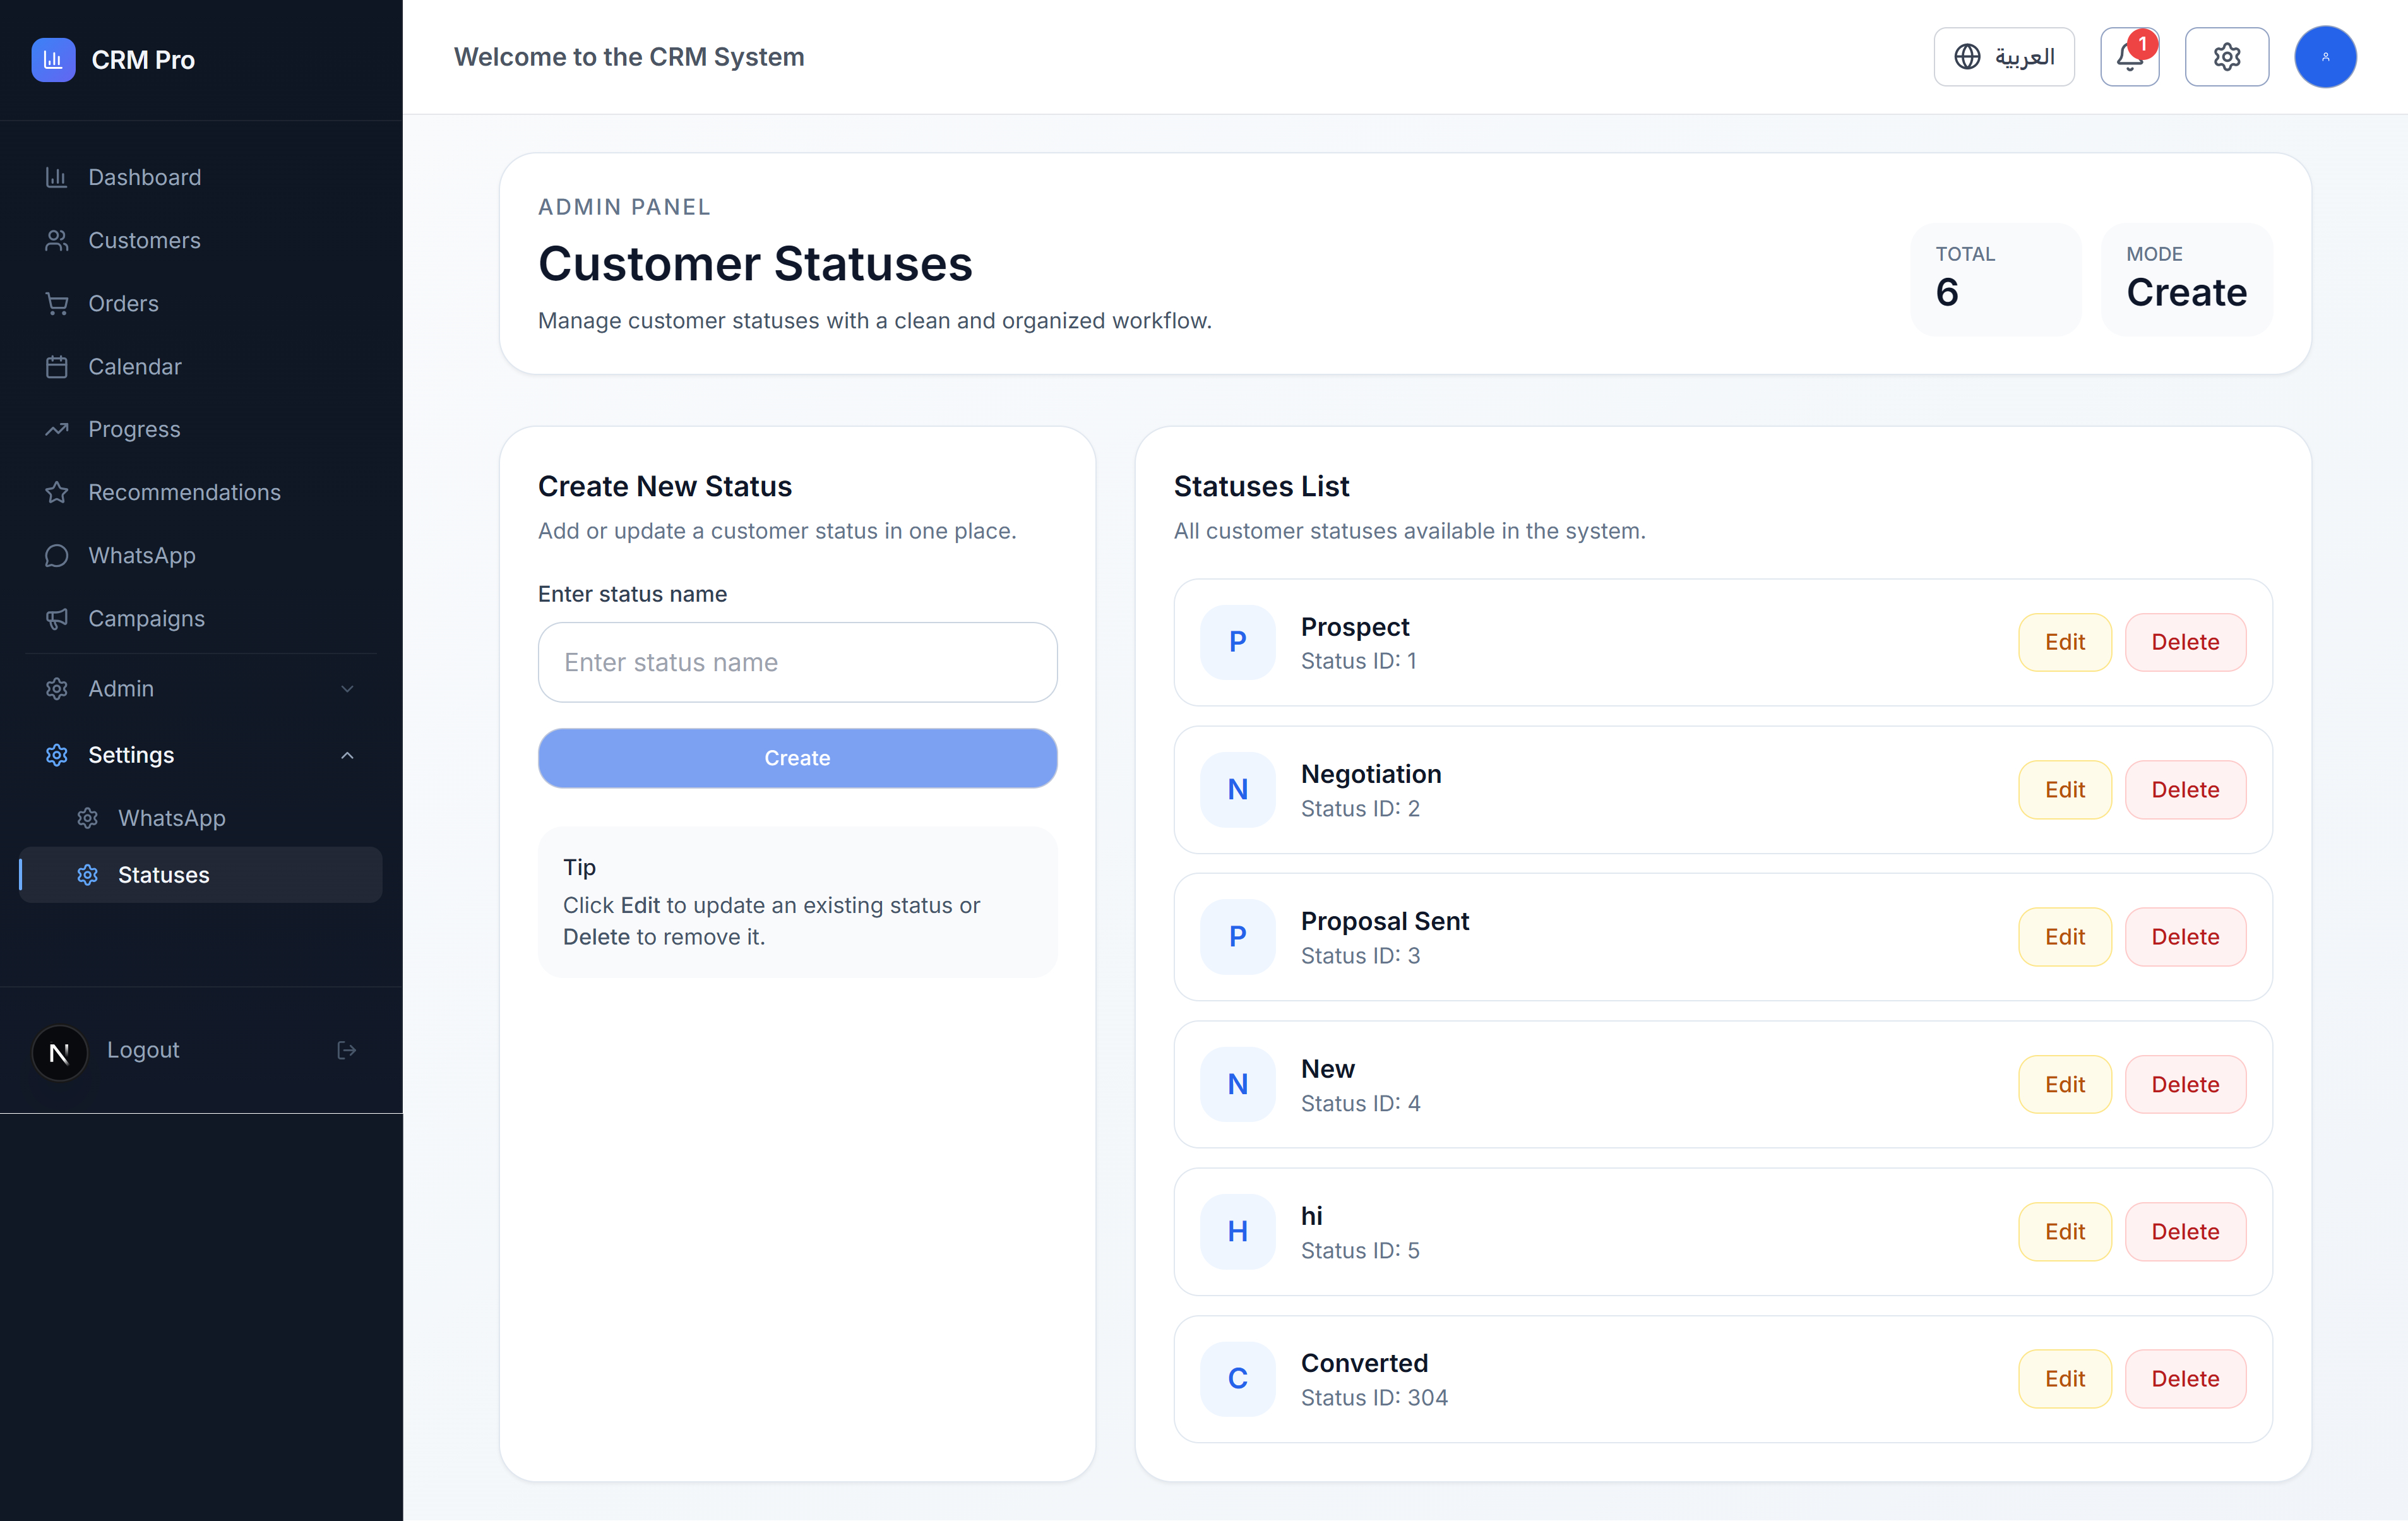Edit the New status
The width and height of the screenshot is (2408, 1521).
(2064, 1084)
